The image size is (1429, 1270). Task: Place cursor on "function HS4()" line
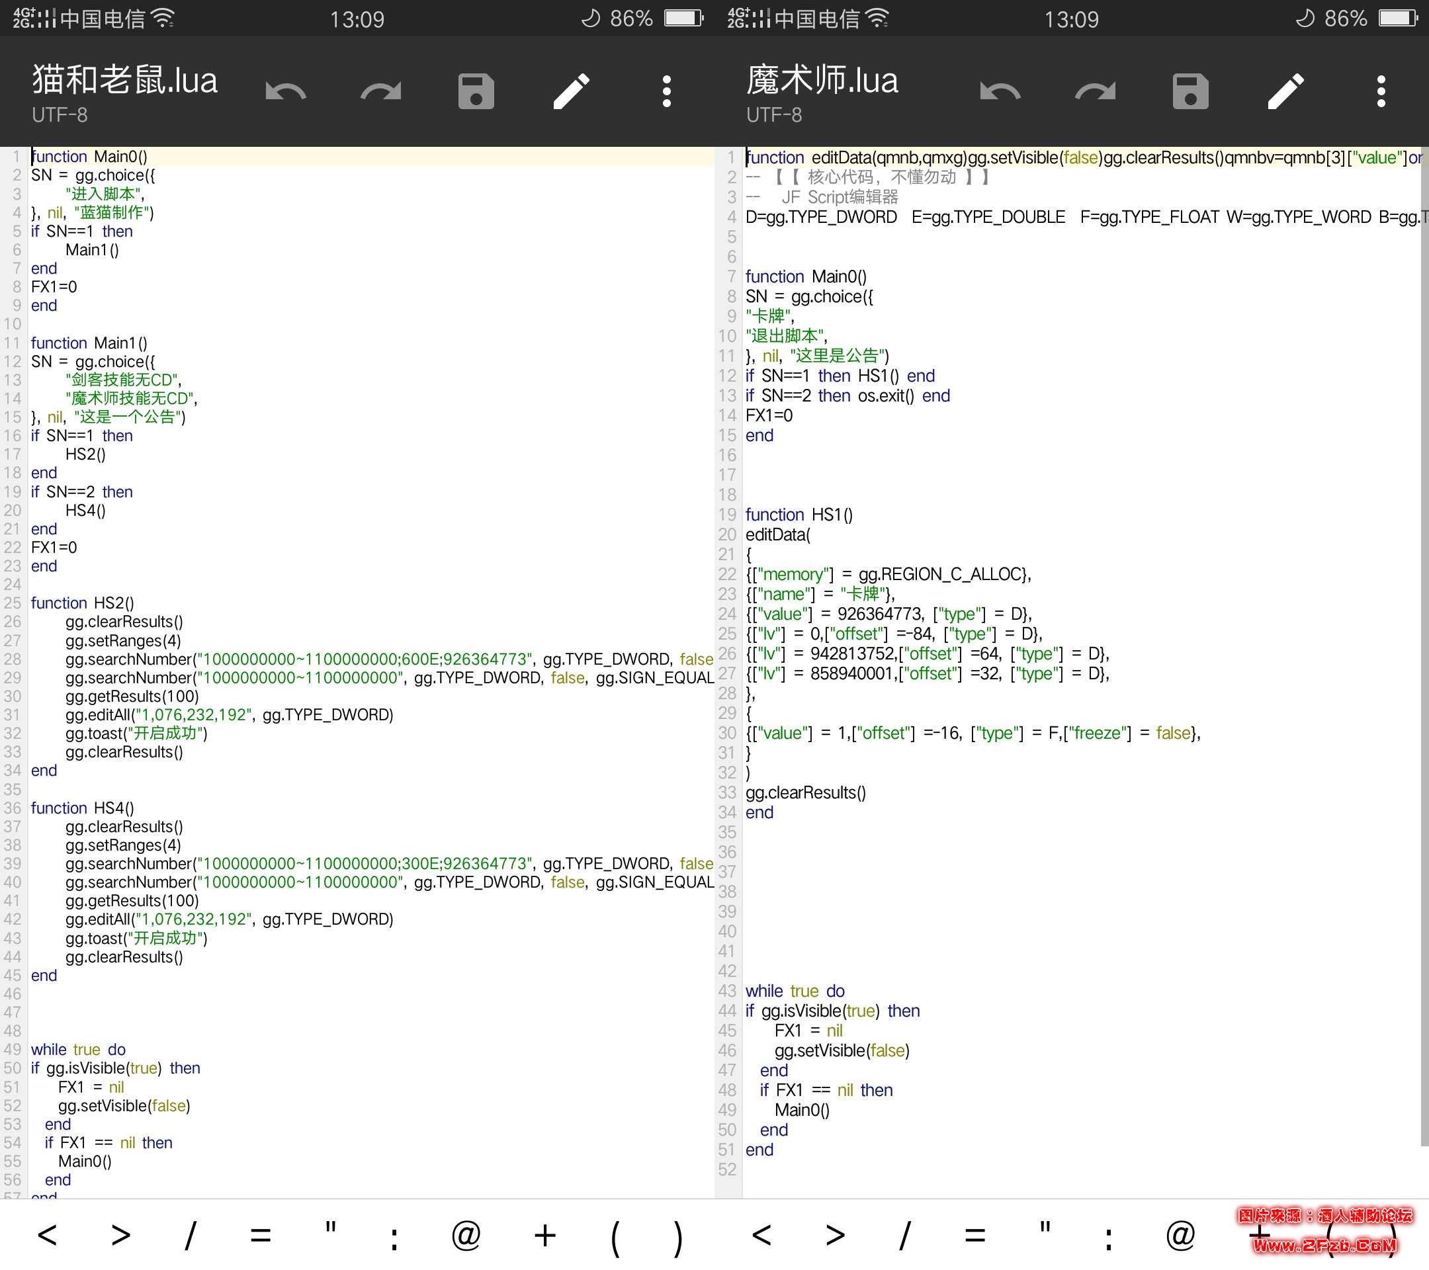tap(83, 808)
